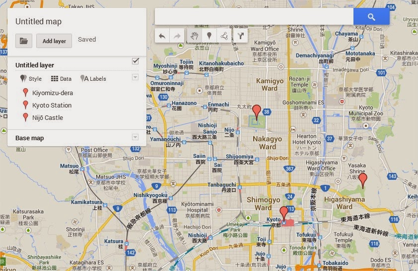Select the Draw a line tool
The image size is (418, 271).
pyautogui.click(x=224, y=36)
